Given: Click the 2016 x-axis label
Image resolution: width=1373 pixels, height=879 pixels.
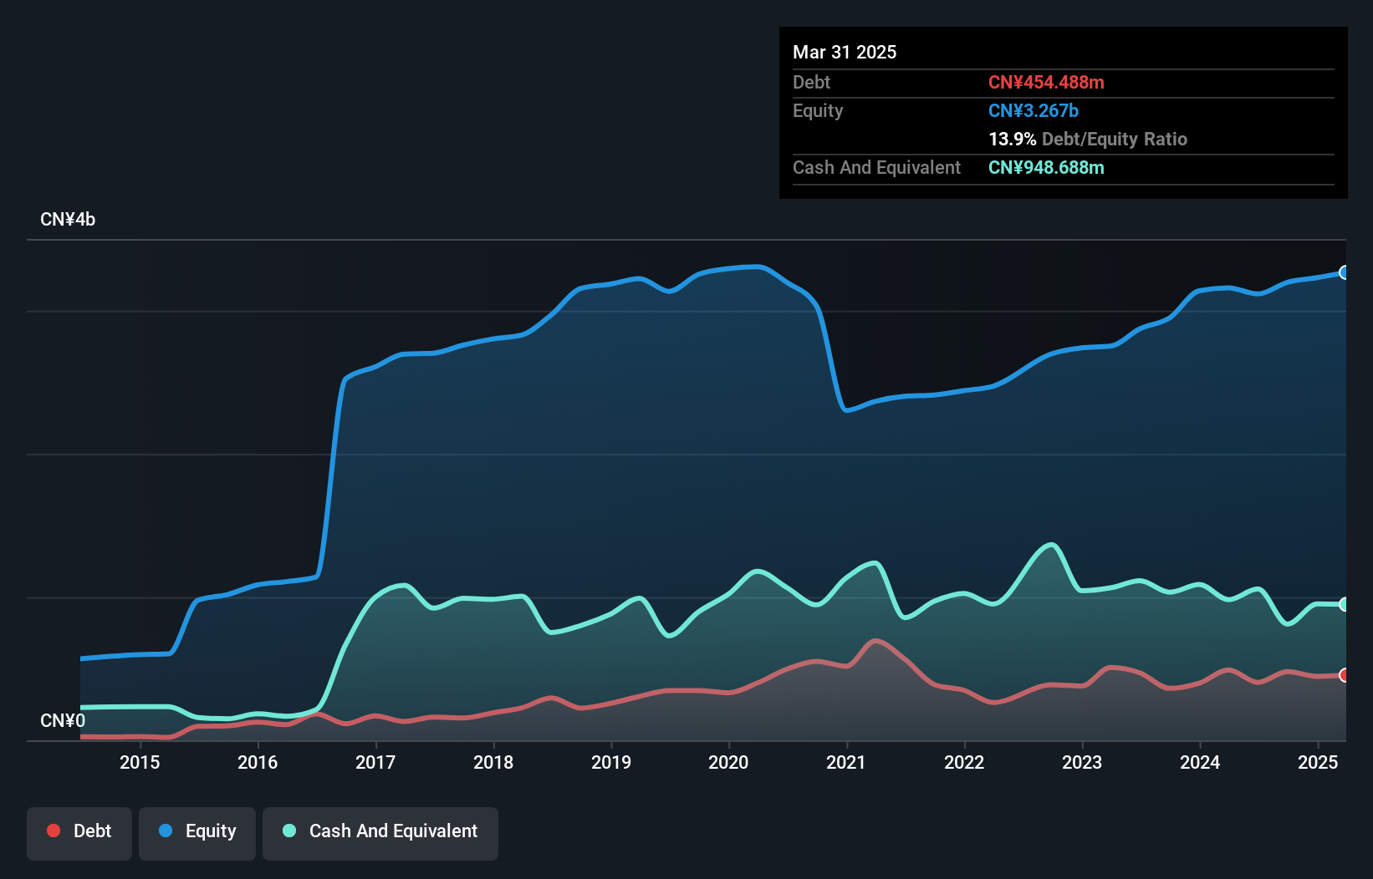Looking at the screenshot, I should pos(258,762).
